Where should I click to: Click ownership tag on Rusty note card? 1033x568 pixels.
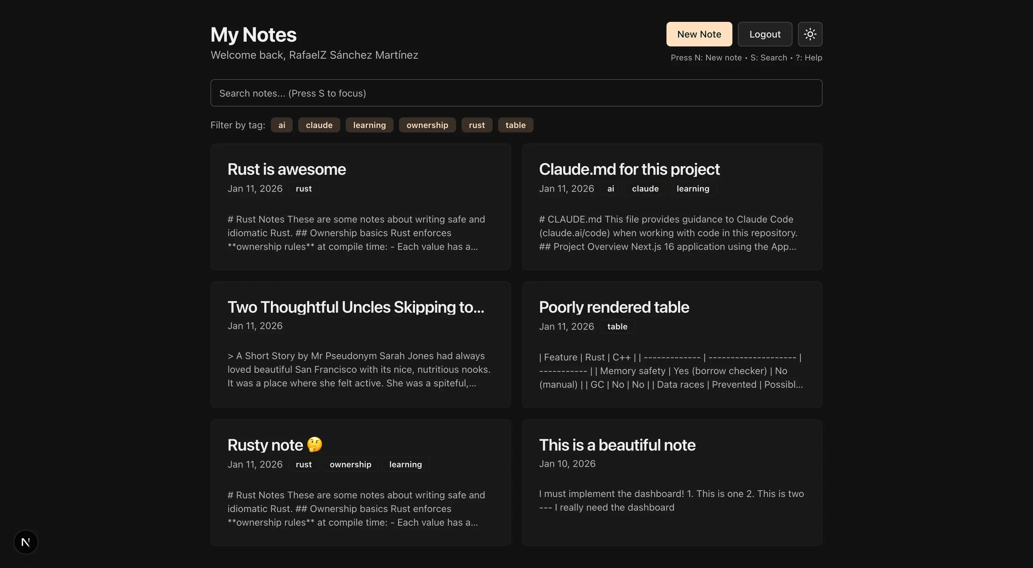[350, 464]
